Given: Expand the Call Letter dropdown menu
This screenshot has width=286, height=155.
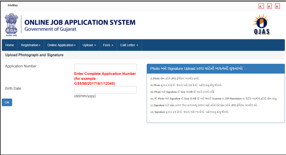Looking at the screenshot, I should 129,45.
